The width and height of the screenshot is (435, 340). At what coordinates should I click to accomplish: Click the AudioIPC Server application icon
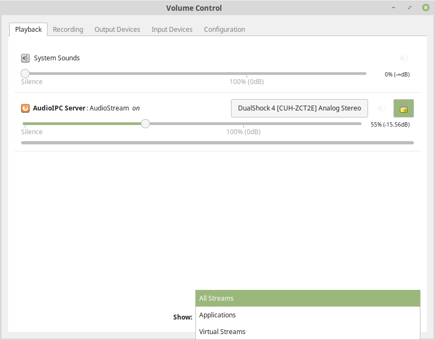pos(25,108)
